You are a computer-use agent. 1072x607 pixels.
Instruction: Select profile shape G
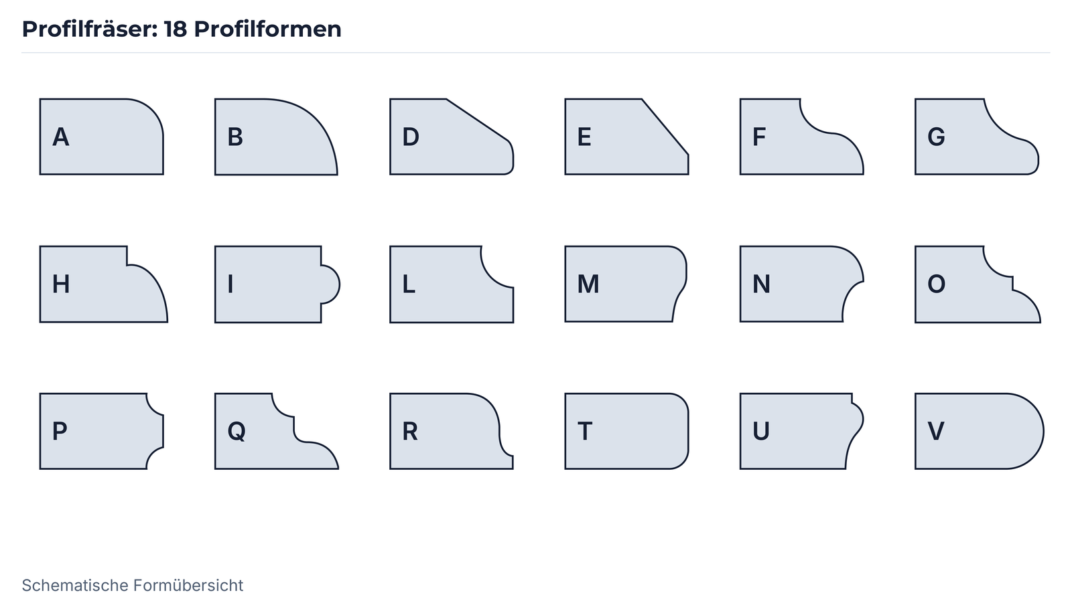click(977, 137)
